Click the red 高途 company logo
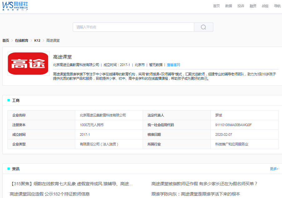The width and height of the screenshot is (282, 198). pos(28,64)
